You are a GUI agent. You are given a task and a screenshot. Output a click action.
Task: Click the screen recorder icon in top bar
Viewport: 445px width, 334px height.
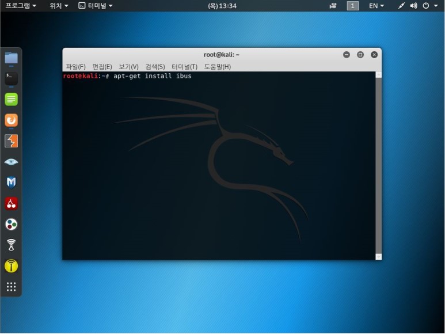coord(333,6)
